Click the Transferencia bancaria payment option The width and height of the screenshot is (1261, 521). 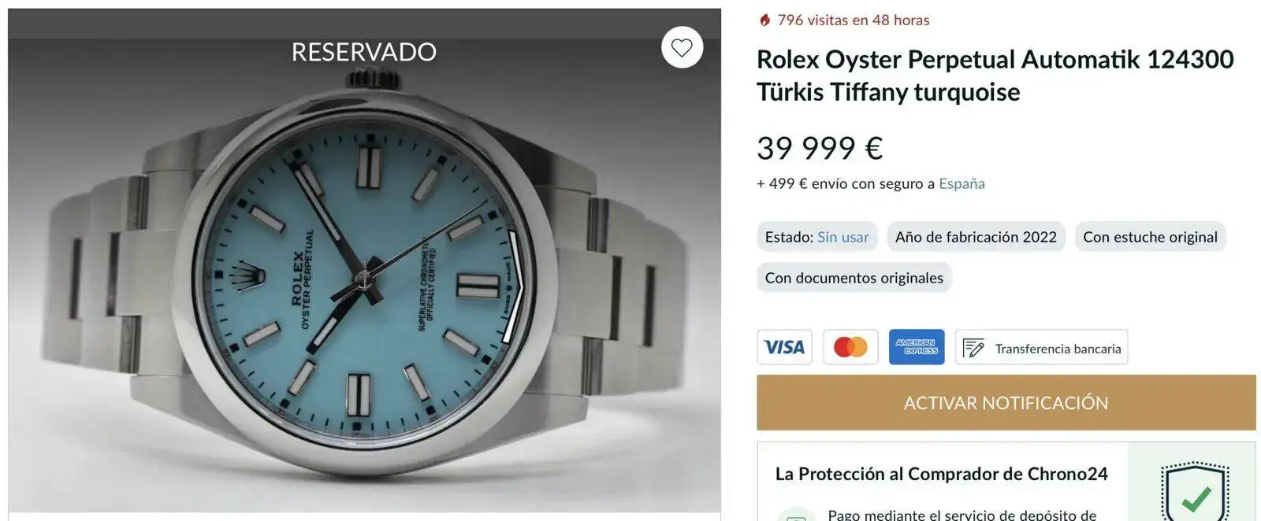pos(1041,347)
